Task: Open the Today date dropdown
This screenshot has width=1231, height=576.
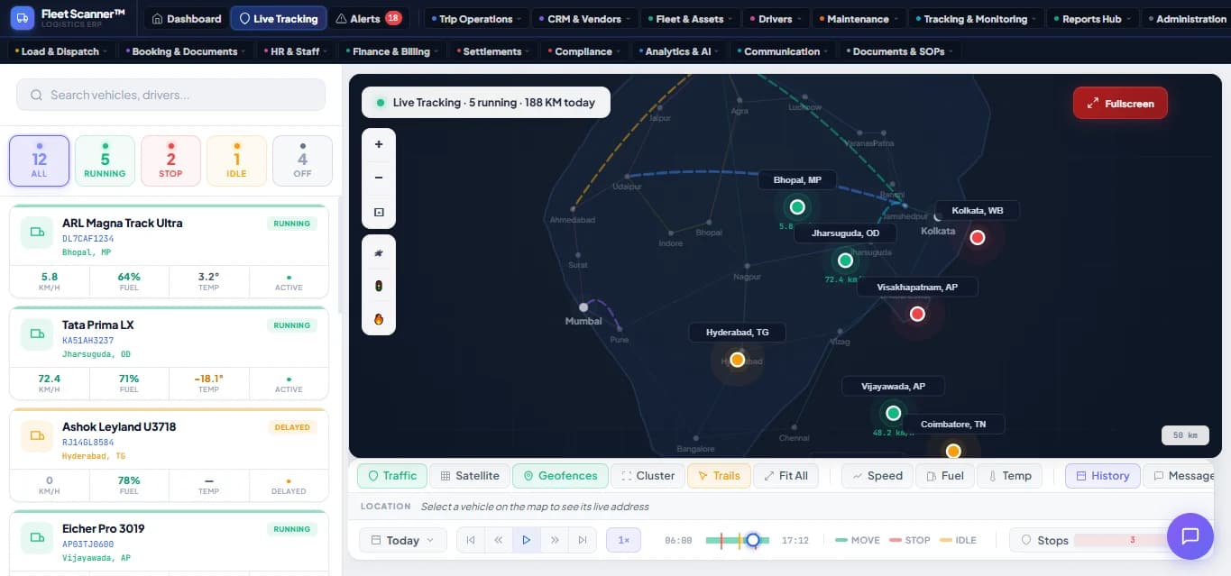Action: click(402, 540)
